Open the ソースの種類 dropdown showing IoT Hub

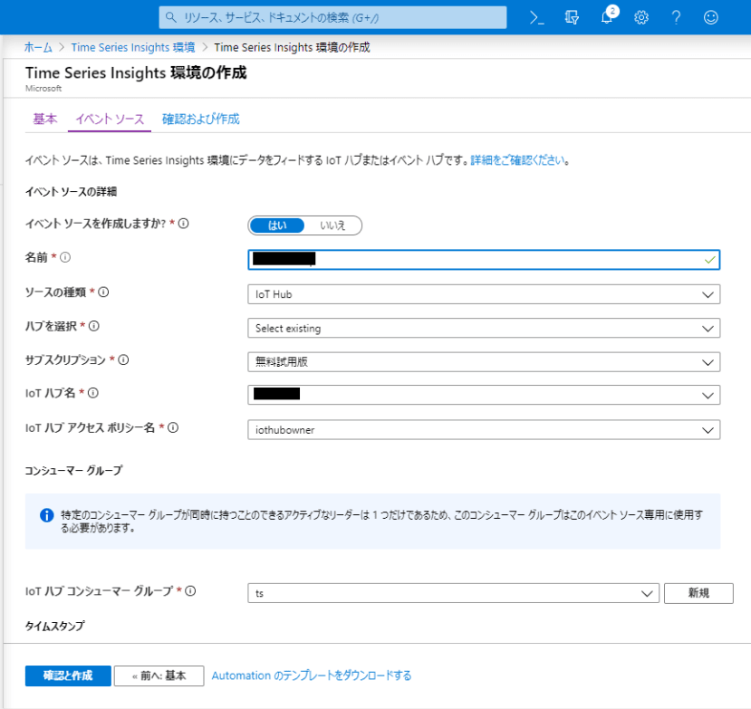484,294
